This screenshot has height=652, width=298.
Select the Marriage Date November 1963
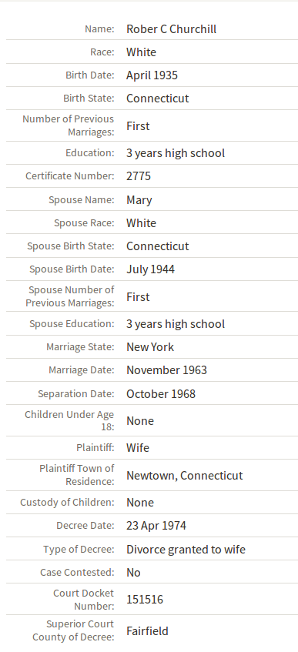[x=166, y=370]
